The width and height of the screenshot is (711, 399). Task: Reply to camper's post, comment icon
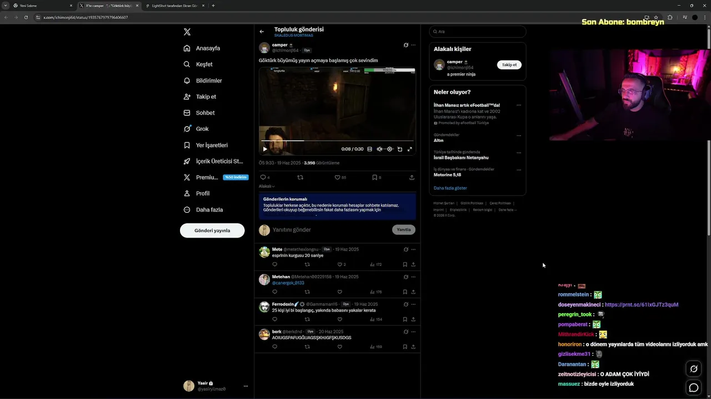coord(263,177)
